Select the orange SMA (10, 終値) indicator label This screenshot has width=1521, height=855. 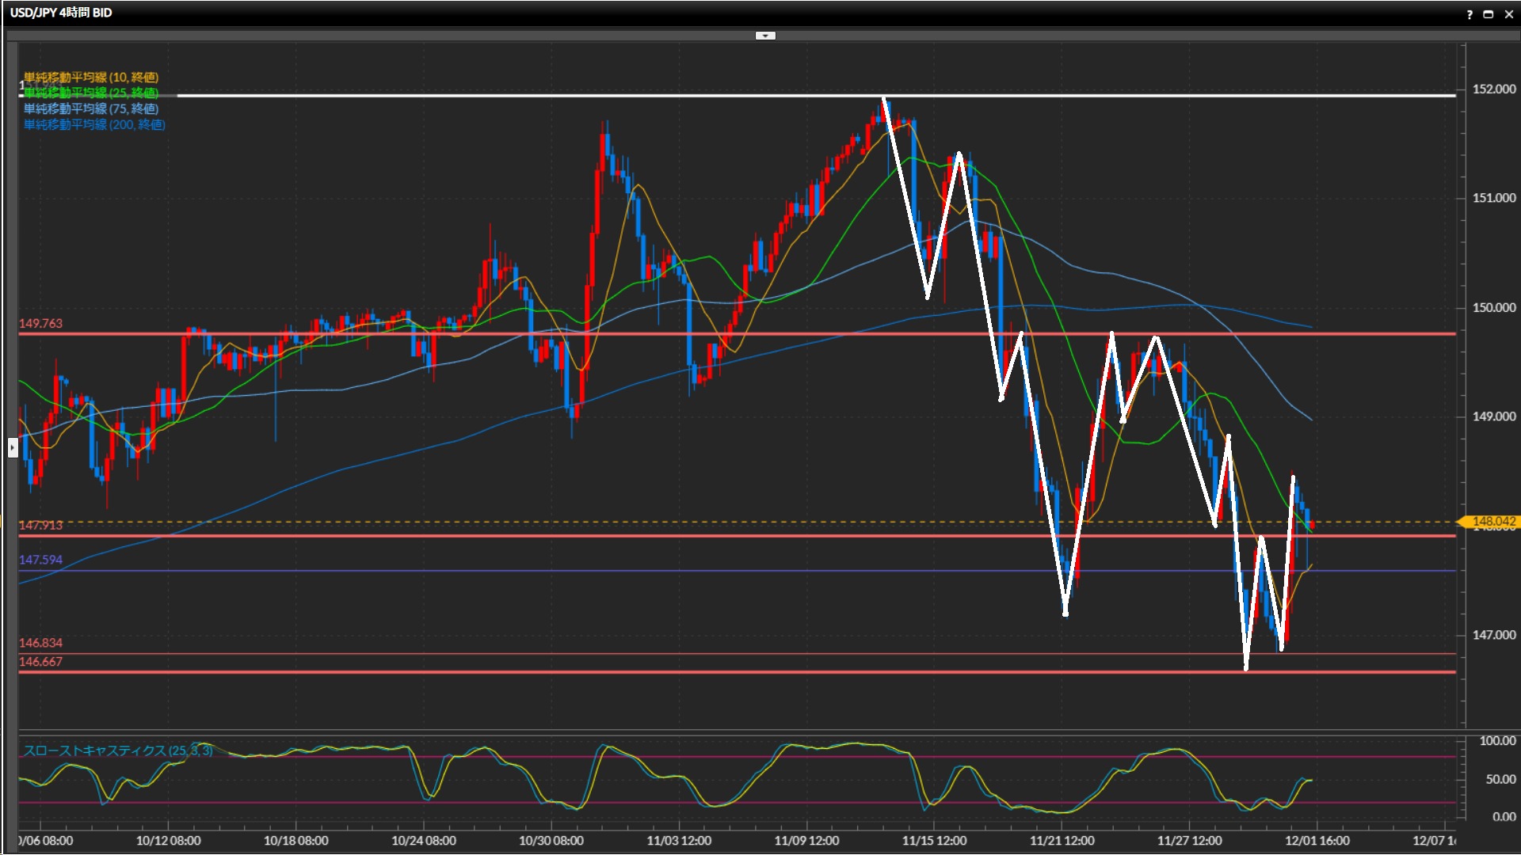(91, 77)
